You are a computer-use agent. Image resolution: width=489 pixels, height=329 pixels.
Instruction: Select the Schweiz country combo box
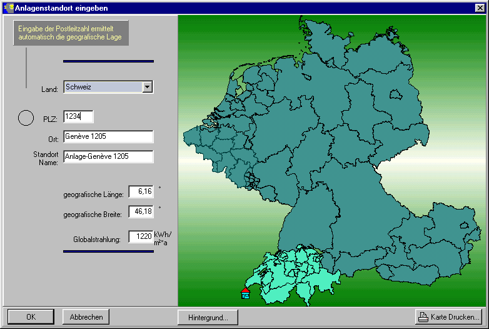[108, 87]
